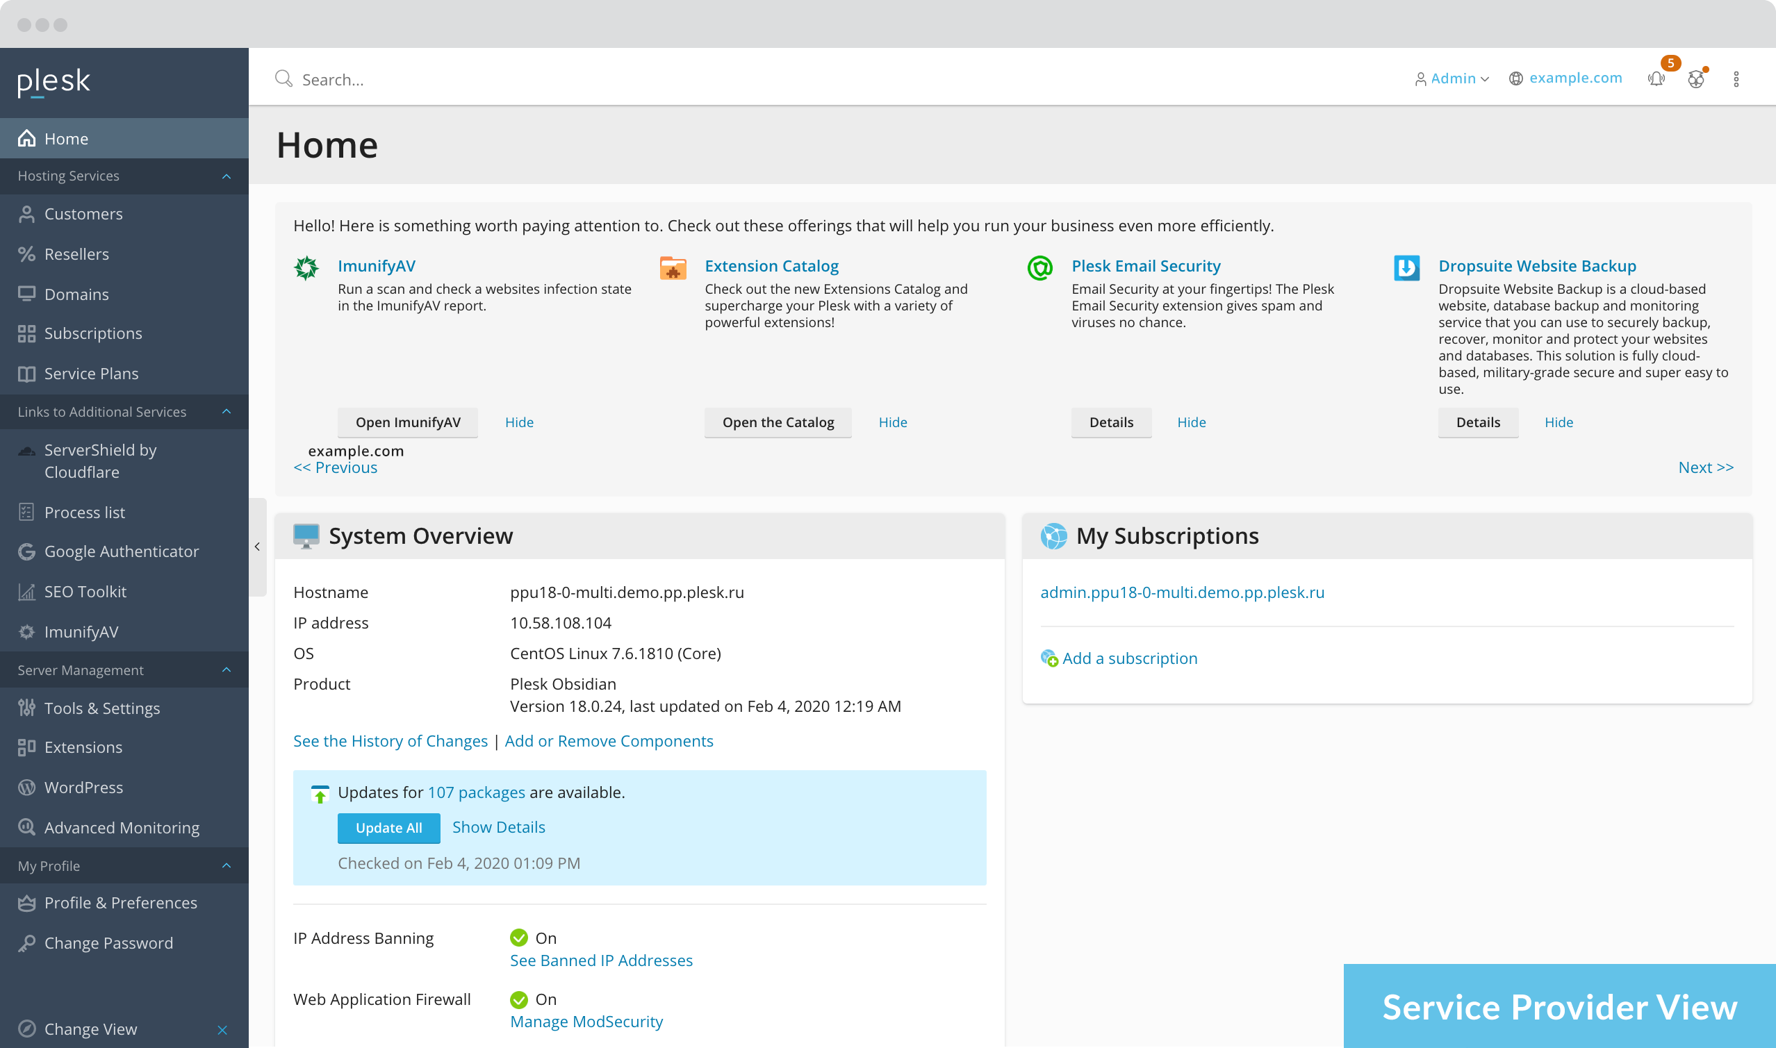The width and height of the screenshot is (1776, 1048).
Task: Open the Admin user dropdown
Action: (1452, 78)
